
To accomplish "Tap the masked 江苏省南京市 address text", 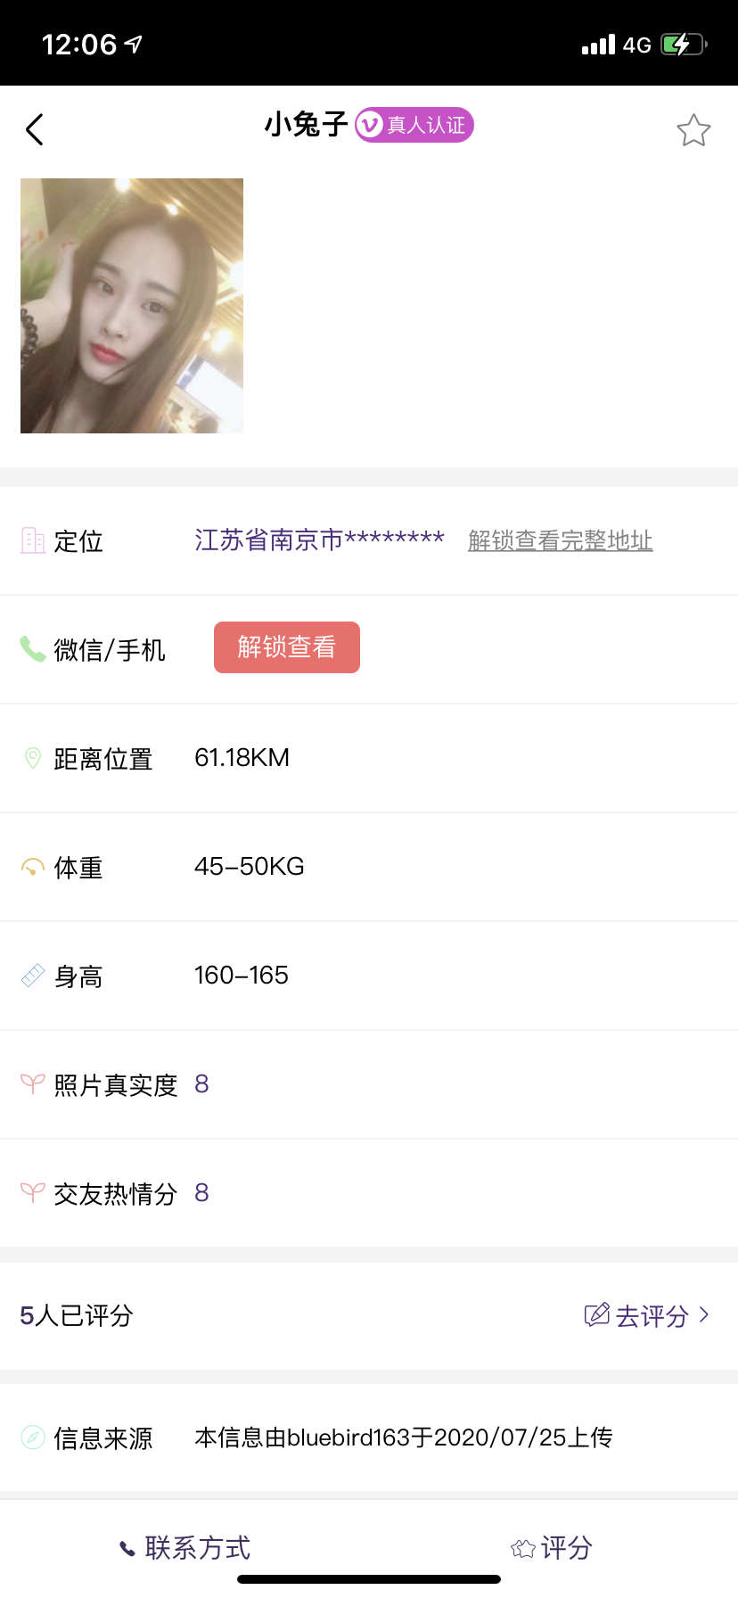I will pos(319,540).
